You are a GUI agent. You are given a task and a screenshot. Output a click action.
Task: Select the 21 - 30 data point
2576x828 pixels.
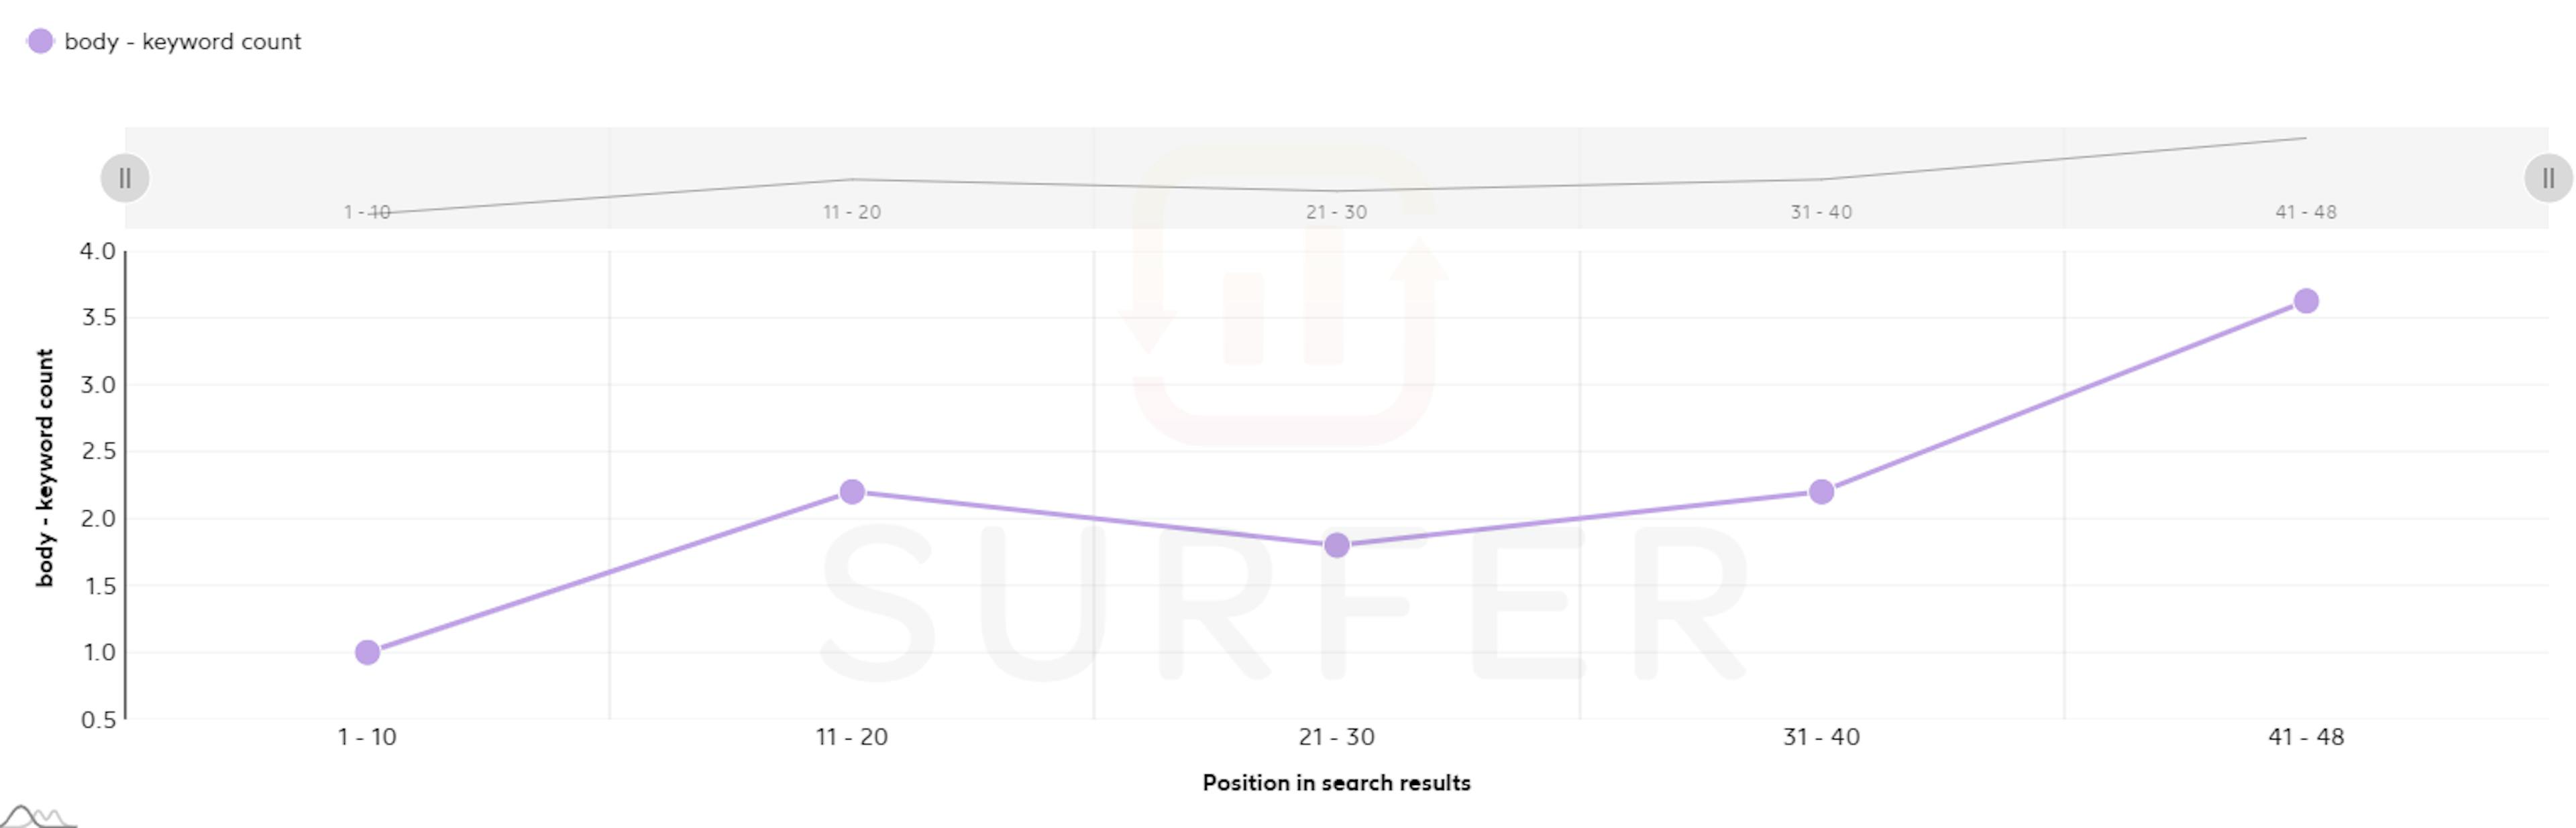click(1337, 545)
